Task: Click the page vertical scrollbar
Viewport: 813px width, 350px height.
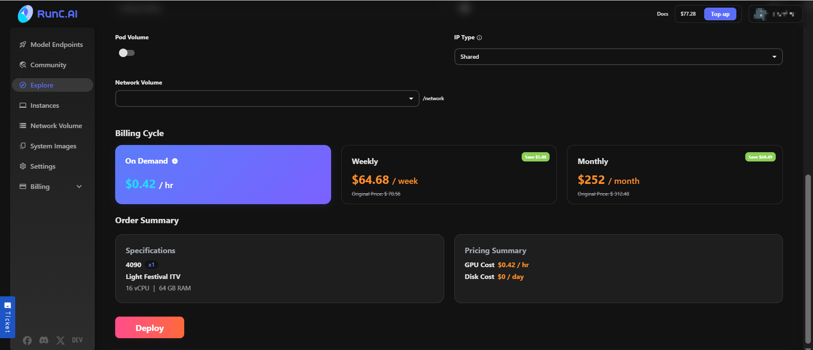Action: [x=808, y=258]
